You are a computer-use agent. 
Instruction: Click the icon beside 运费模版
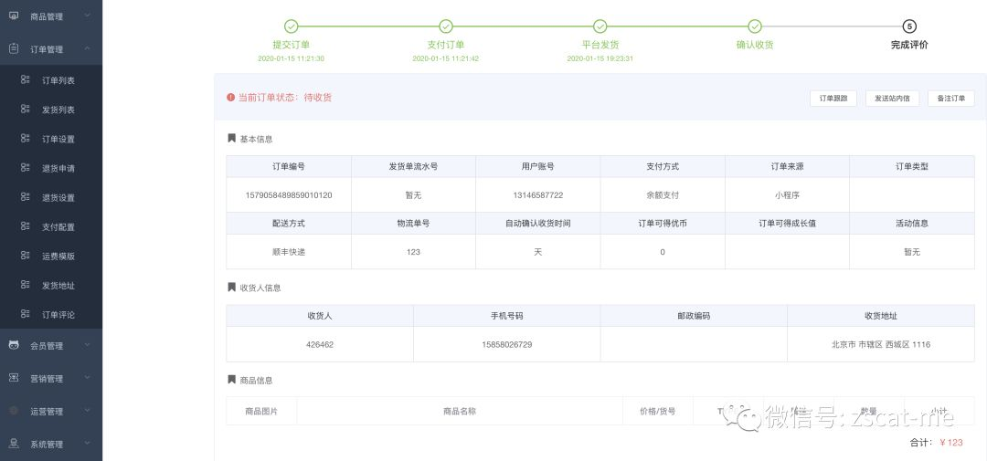point(26,257)
